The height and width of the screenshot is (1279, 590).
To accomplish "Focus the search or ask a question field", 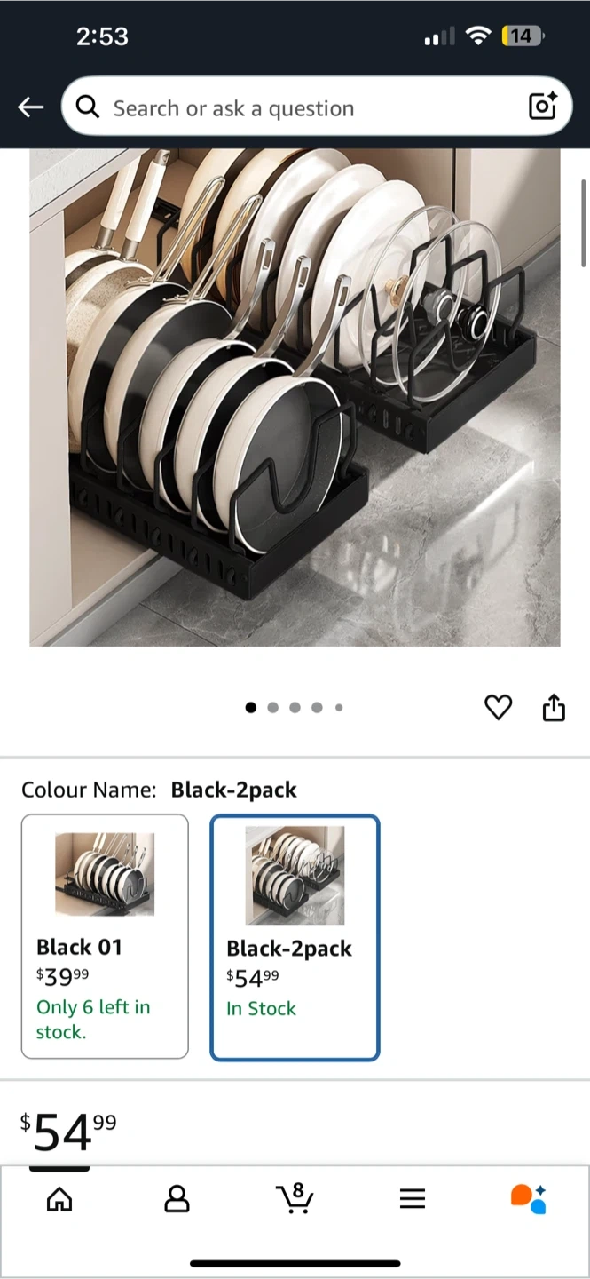I will point(317,107).
